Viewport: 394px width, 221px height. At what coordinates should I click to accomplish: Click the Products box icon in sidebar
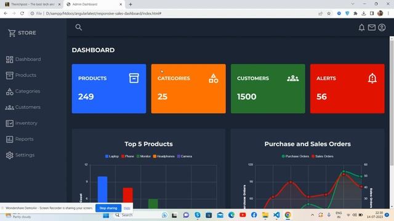[x=10, y=75]
